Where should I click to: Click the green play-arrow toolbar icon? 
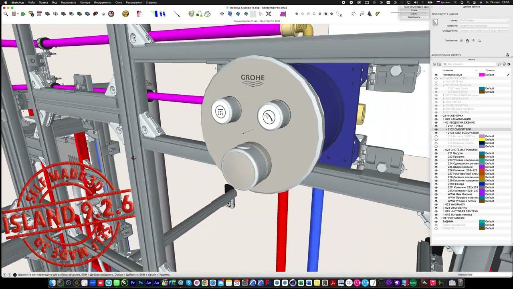point(23,14)
